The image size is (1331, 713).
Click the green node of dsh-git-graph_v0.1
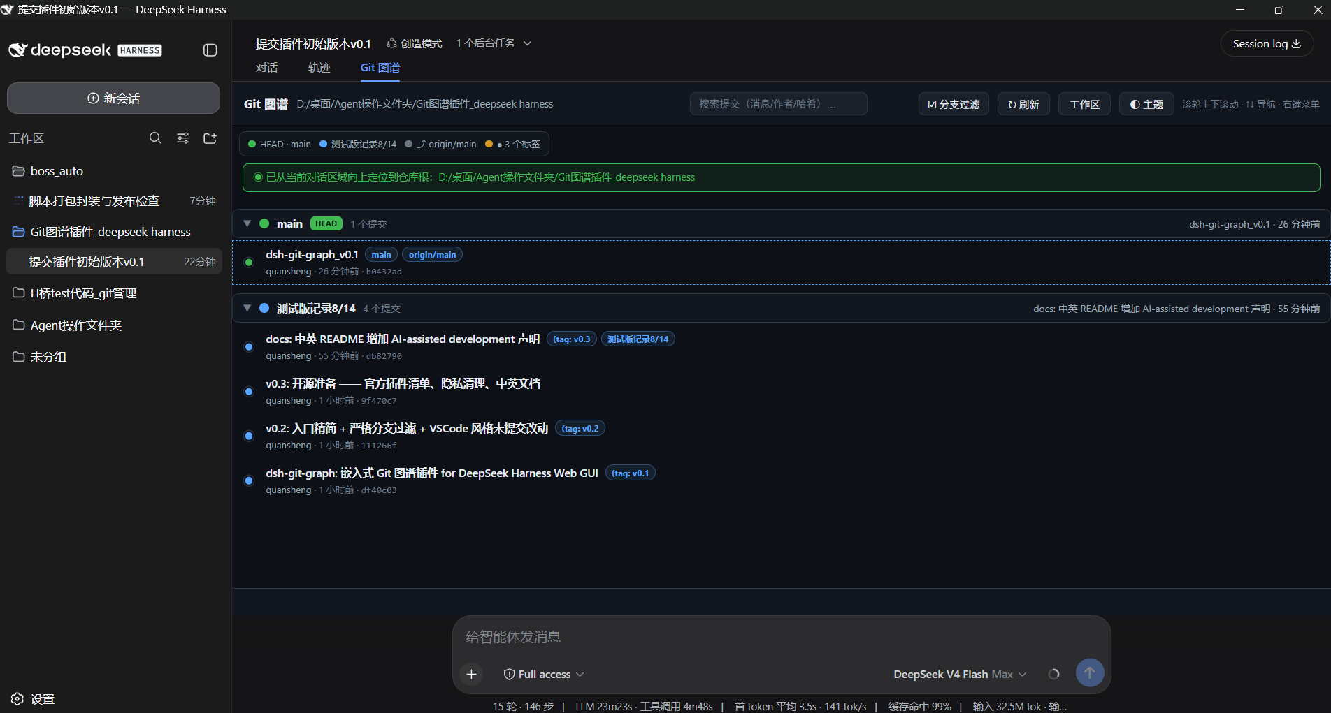pos(249,263)
